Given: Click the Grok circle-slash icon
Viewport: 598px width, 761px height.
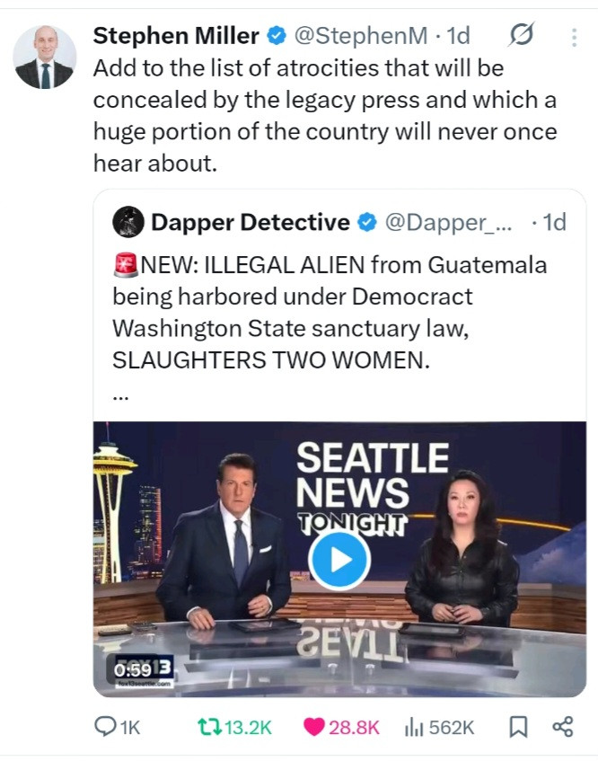Looking at the screenshot, I should coord(521,36).
